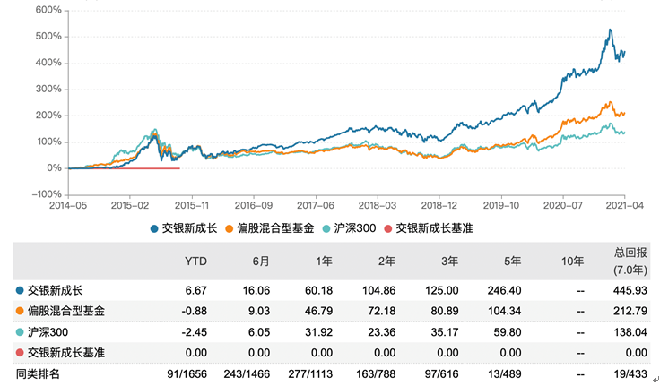Click the 交银新成长 row label in table

tap(55, 290)
